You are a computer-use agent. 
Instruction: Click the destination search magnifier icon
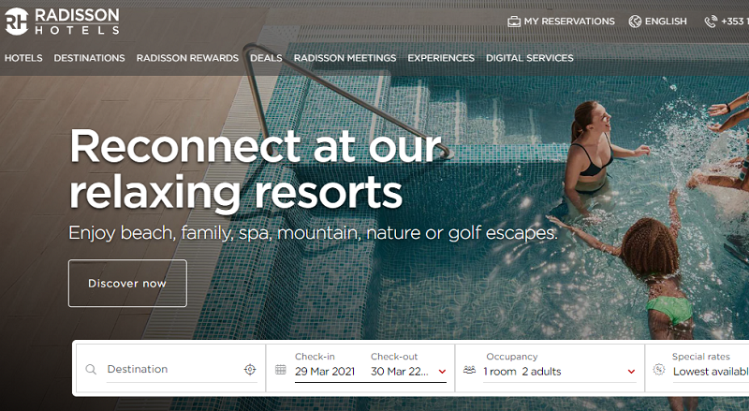coord(91,370)
